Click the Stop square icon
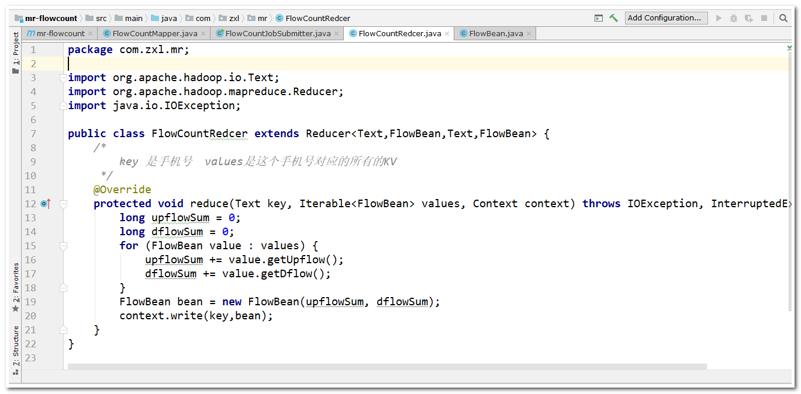Image resolution: width=801 pixels, height=394 pixels. point(763,18)
